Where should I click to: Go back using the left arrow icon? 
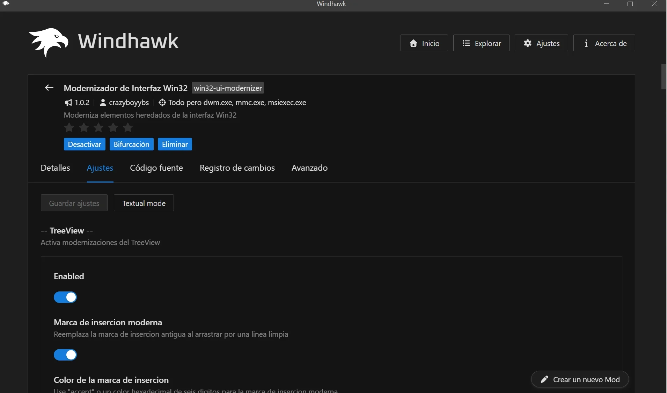click(x=49, y=88)
